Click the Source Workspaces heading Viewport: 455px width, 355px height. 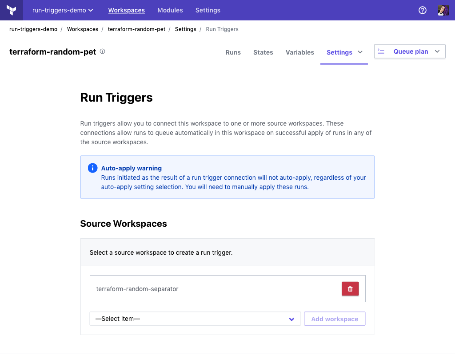pos(124,224)
